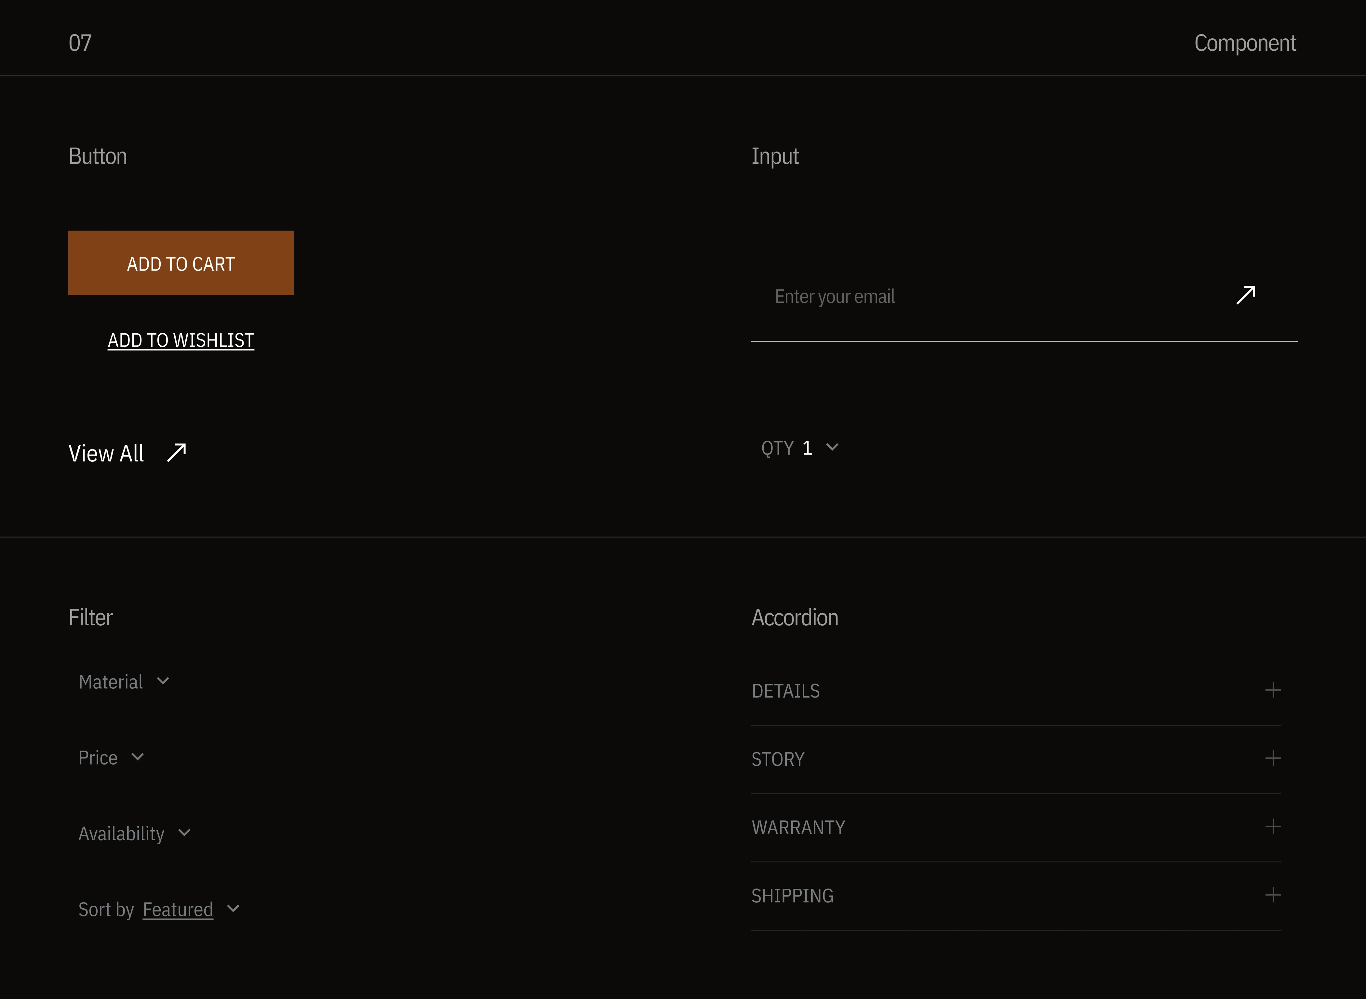Click the plus icon on DETAILS row
The height and width of the screenshot is (999, 1366).
pyautogui.click(x=1273, y=690)
